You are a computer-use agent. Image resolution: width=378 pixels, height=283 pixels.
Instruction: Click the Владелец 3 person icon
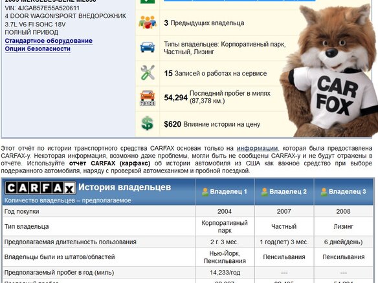click(324, 192)
